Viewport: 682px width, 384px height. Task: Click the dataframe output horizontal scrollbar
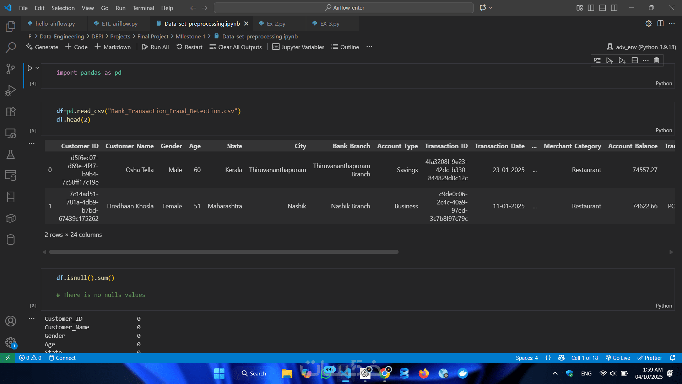(224, 252)
